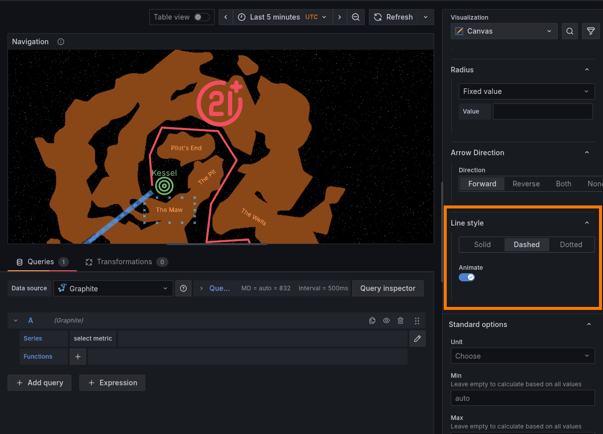Click the Navigation panel info icon
This screenshot has width=603, height=434.
[x=60, y=42]
